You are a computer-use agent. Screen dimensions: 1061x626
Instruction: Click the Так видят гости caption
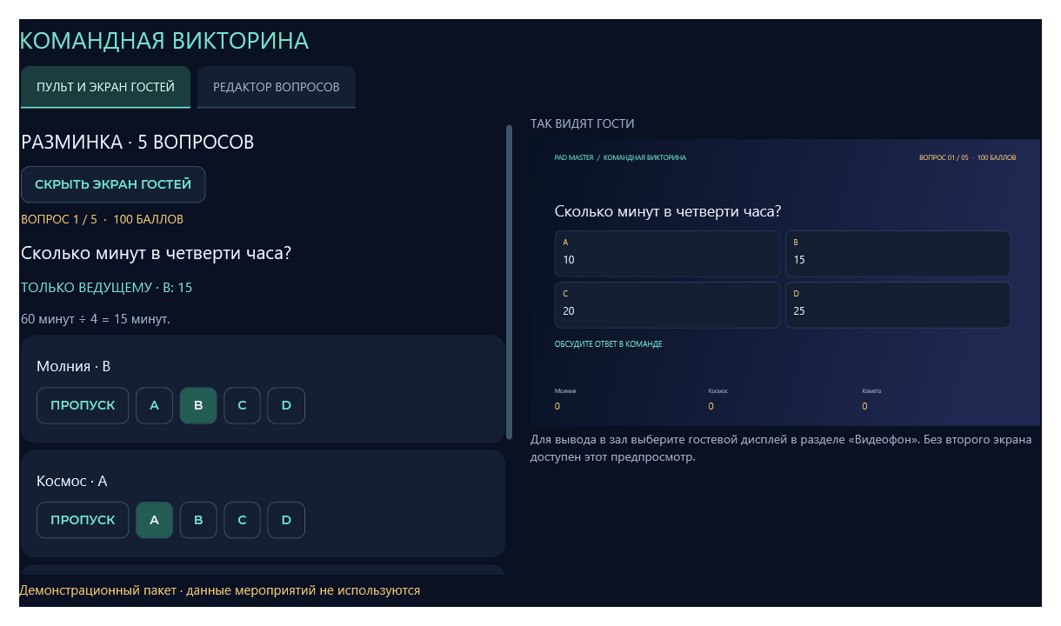[583, 123]
